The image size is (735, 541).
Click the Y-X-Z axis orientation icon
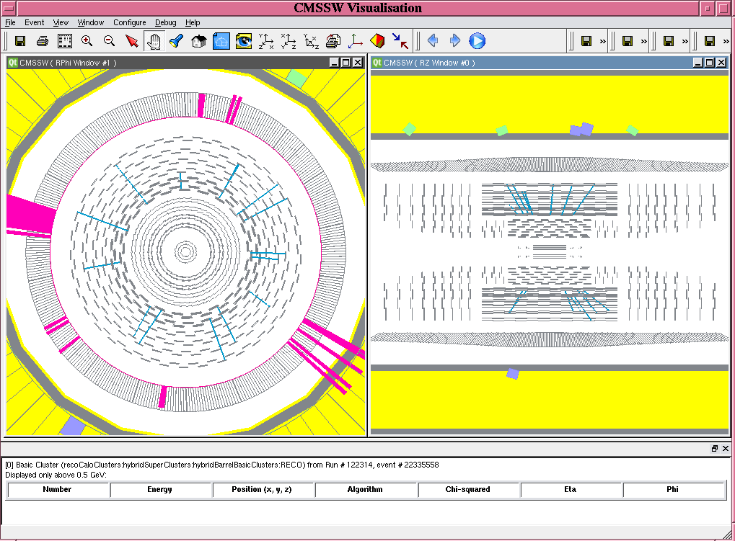pyautogui.click(x=311, y=41)
